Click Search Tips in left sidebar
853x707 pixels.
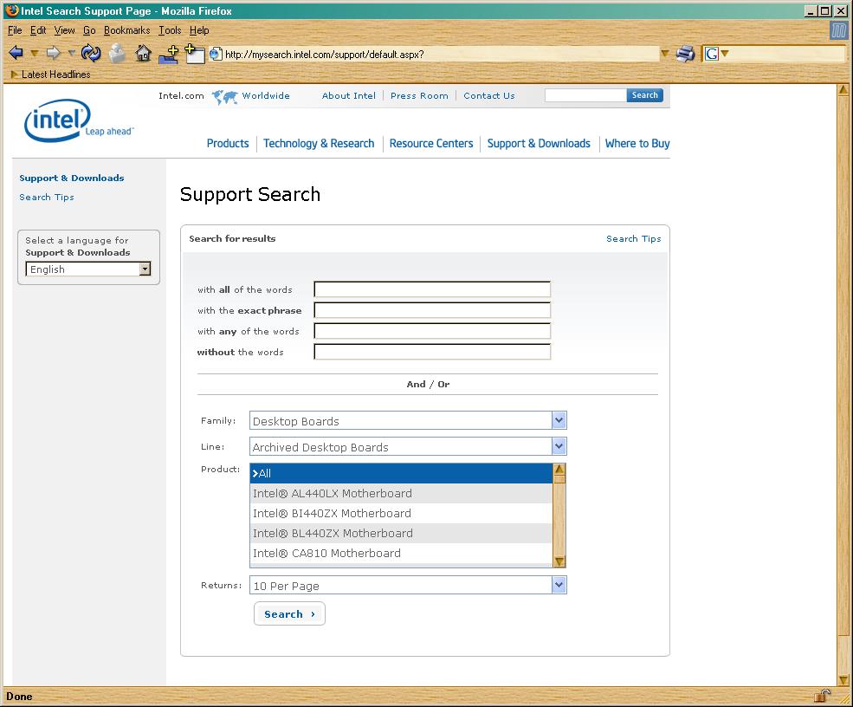coord(47,197)
